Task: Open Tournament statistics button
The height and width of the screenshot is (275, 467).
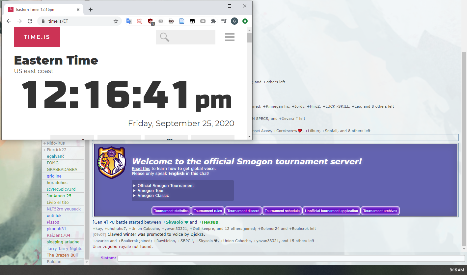Action: [x=171, y=211]
